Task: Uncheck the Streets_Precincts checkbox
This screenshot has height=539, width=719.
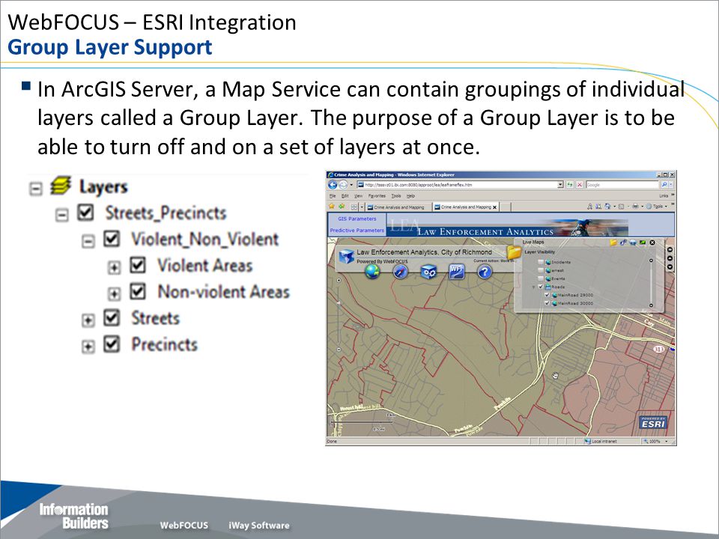Action: (85, 212)
